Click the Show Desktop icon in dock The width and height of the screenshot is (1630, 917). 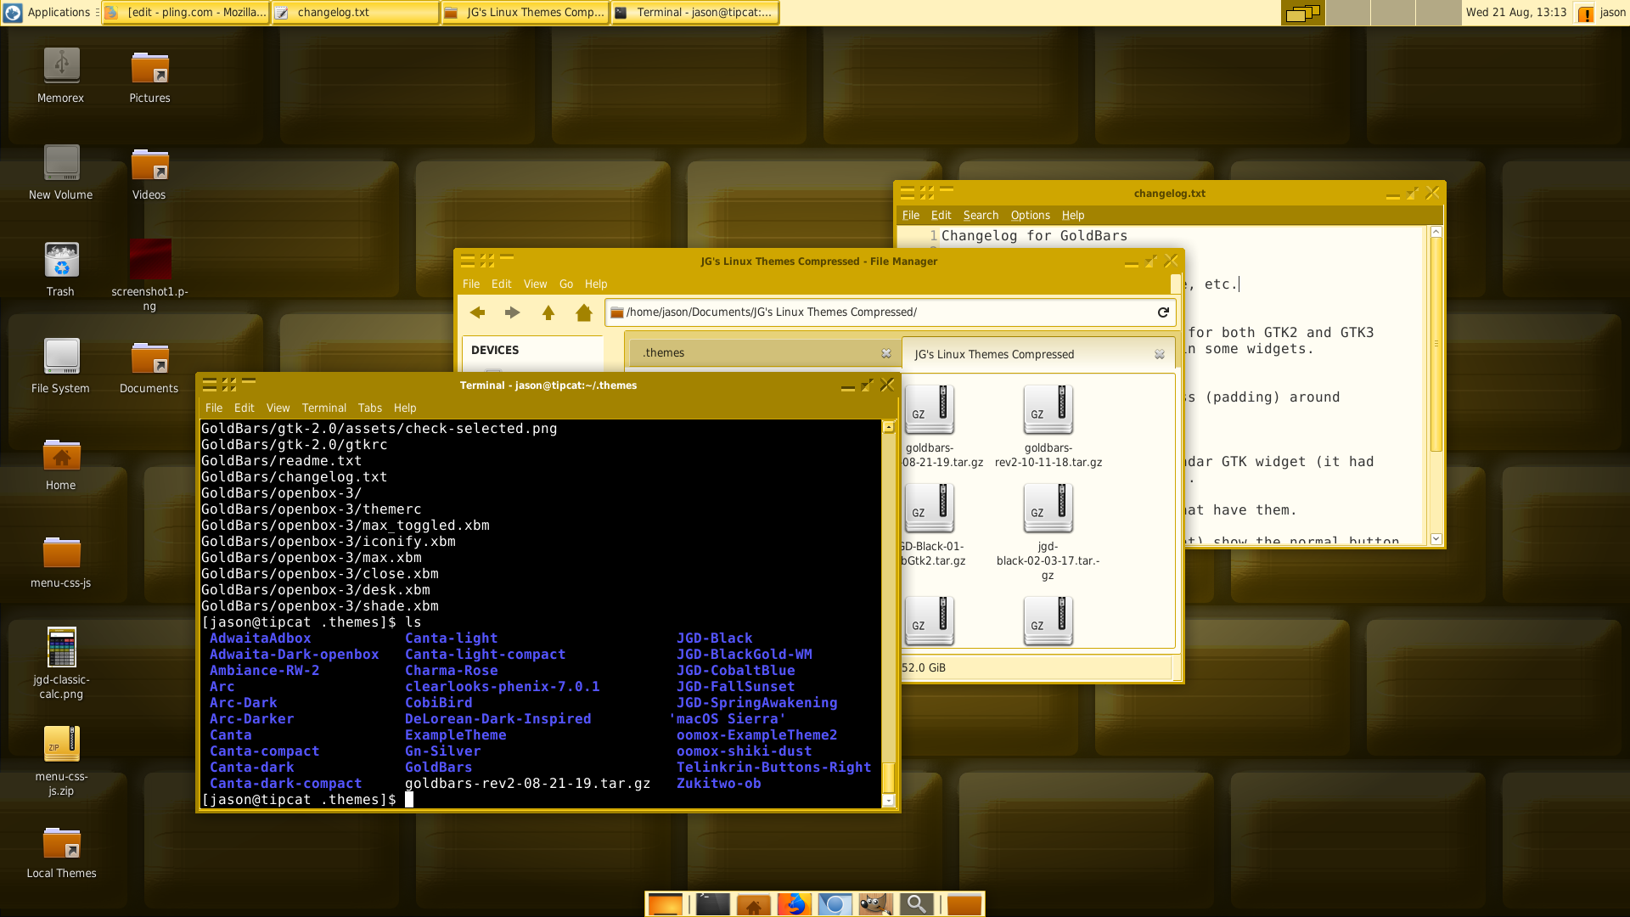(665, 904)
